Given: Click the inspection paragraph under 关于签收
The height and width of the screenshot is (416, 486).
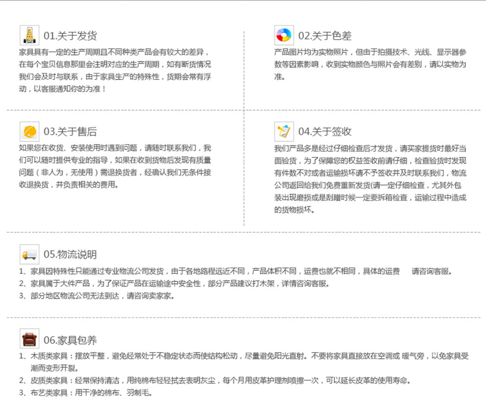Looking at the screenshot, I should point(370,179).
